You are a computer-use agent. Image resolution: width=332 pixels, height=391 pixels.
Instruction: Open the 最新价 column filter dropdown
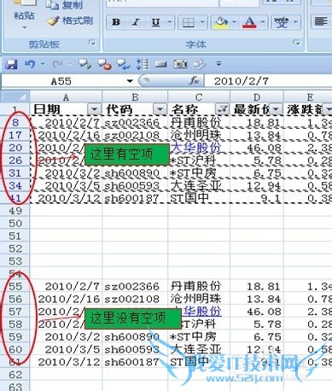tap(276, 109)
